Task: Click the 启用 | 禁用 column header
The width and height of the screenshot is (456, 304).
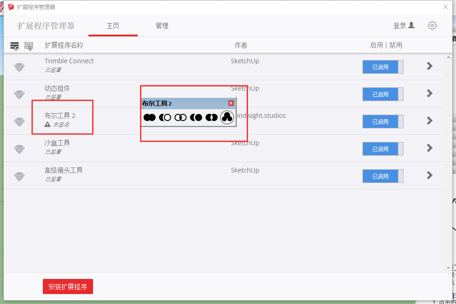Action: 386,46
